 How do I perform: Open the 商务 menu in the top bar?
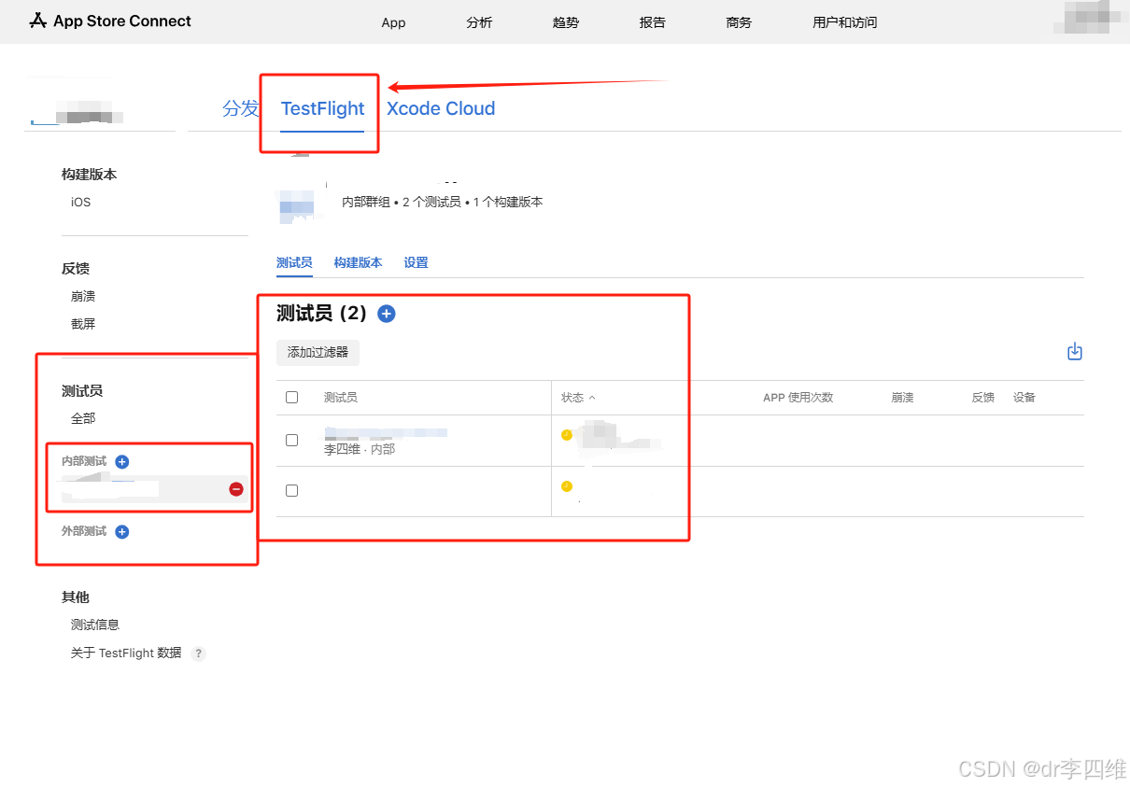tap(739, 22)
